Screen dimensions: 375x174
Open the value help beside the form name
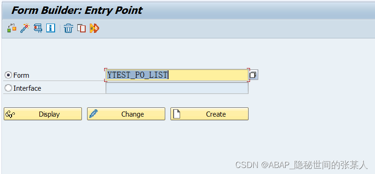click(253, 75)
